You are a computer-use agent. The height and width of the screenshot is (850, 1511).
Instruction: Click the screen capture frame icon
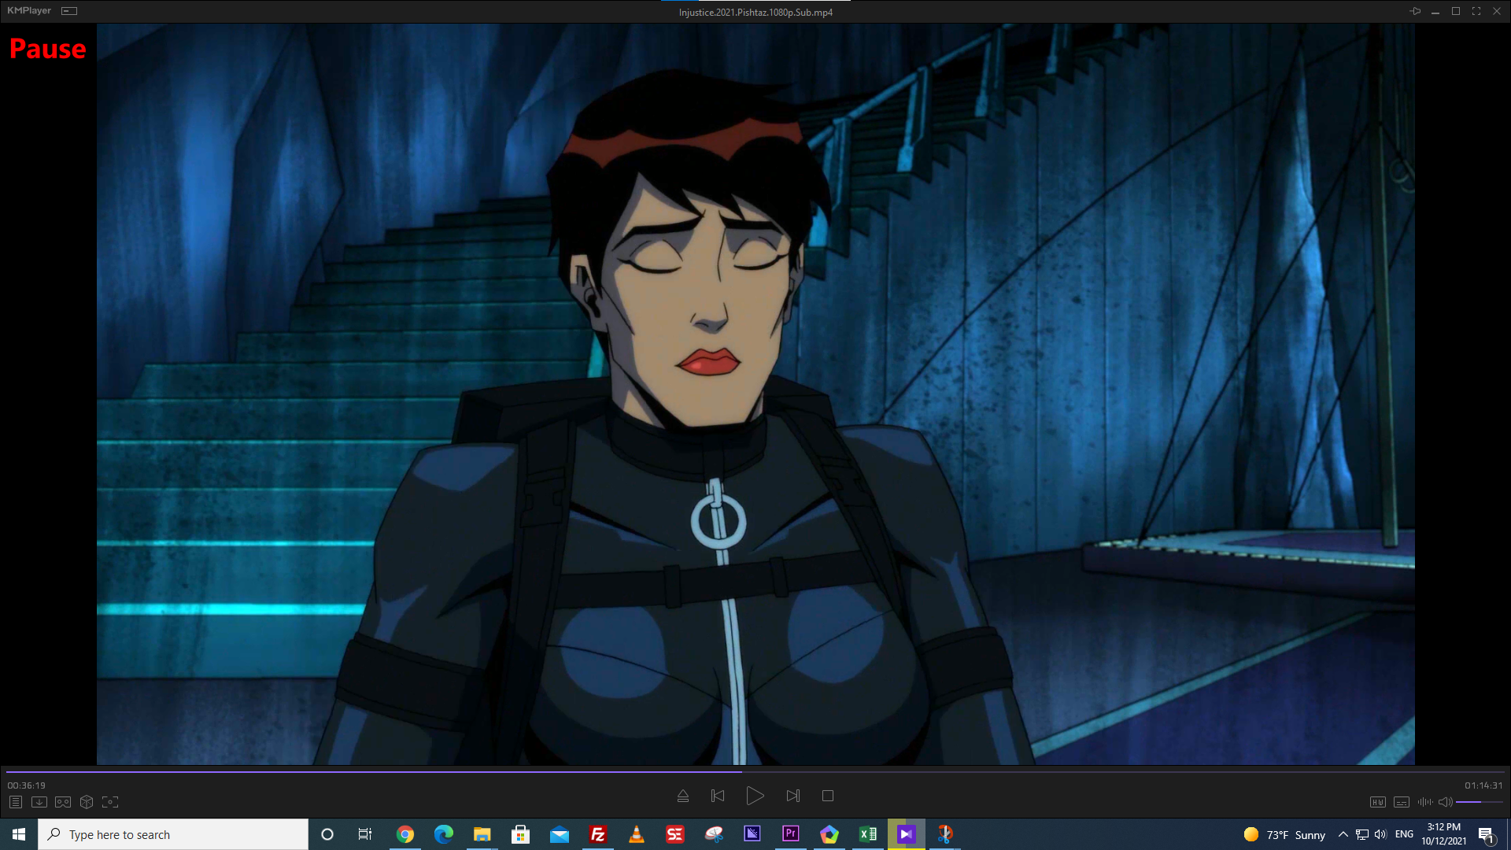pyautogui.click(x=110, y=802)
